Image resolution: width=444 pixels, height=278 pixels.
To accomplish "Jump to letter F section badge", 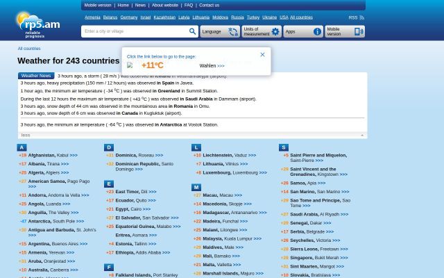I will tap(109, 267).
